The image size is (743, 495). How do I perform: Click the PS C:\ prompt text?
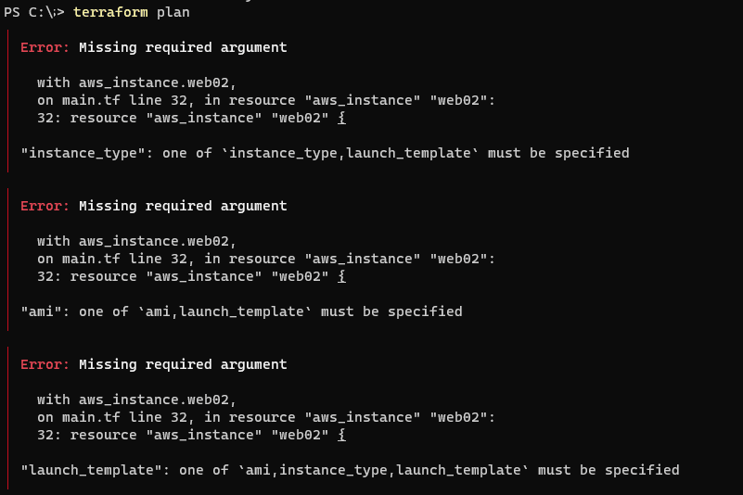[33, 12]
